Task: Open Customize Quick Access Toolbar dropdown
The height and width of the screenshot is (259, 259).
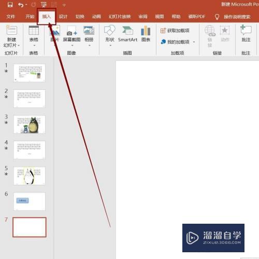Action: [x=64, y=5]
